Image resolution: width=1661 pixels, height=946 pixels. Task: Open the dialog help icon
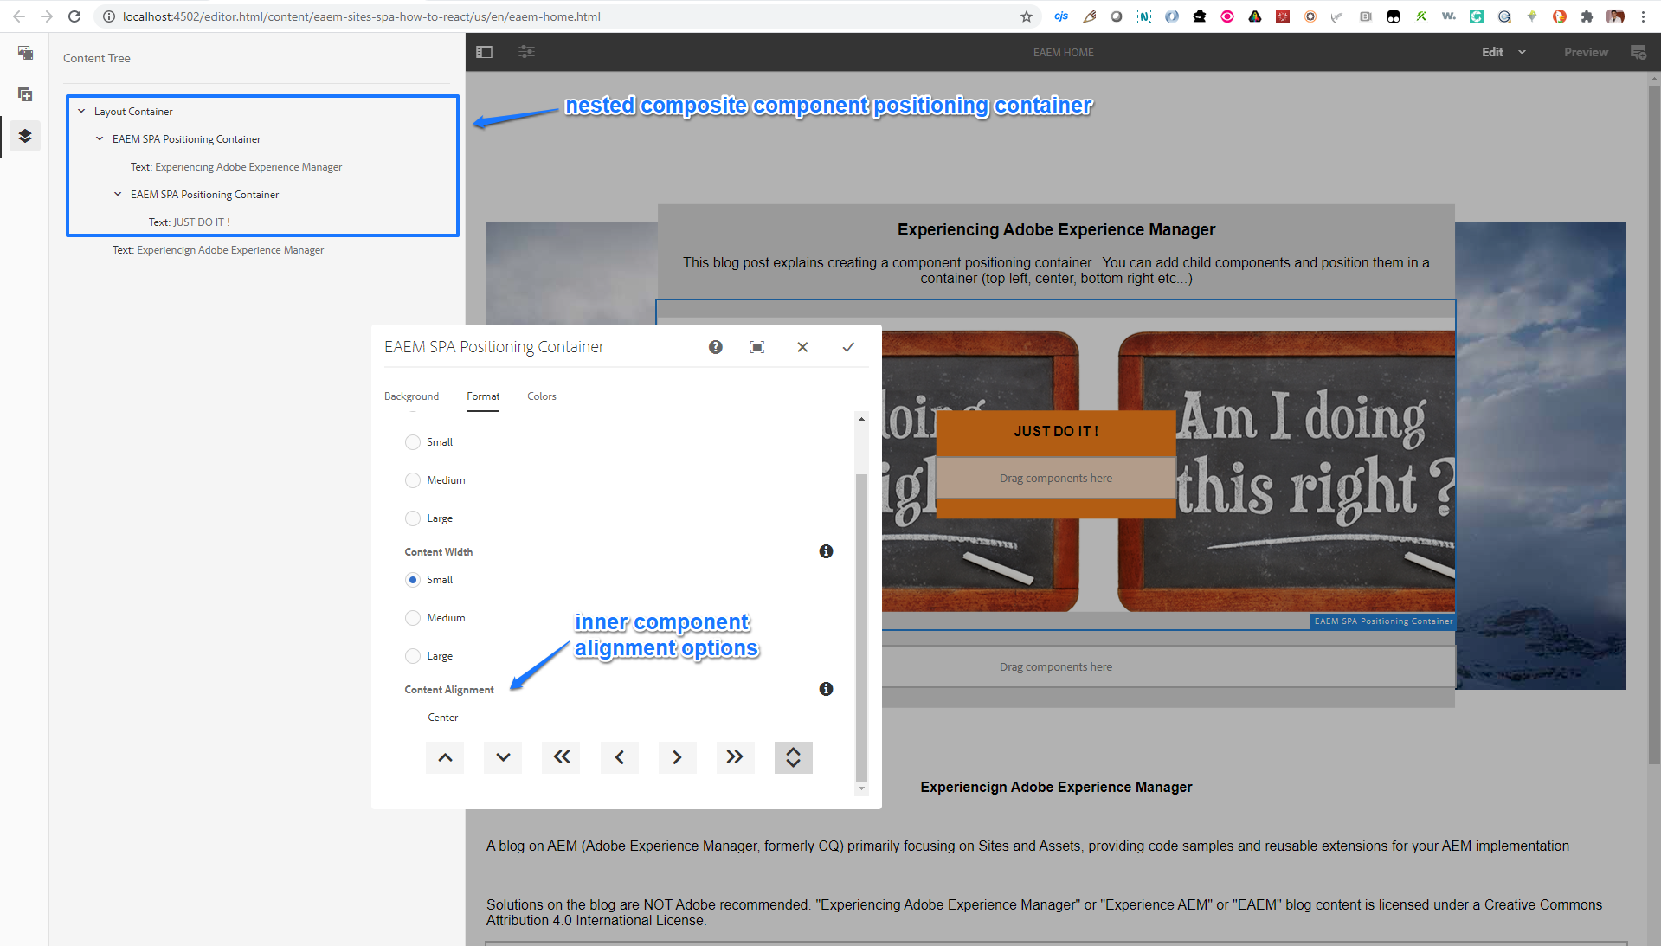tap(716, 347)
